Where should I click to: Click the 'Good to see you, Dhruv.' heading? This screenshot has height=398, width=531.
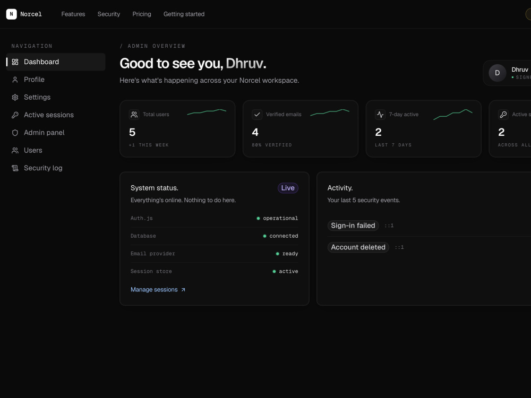point(193,63)
